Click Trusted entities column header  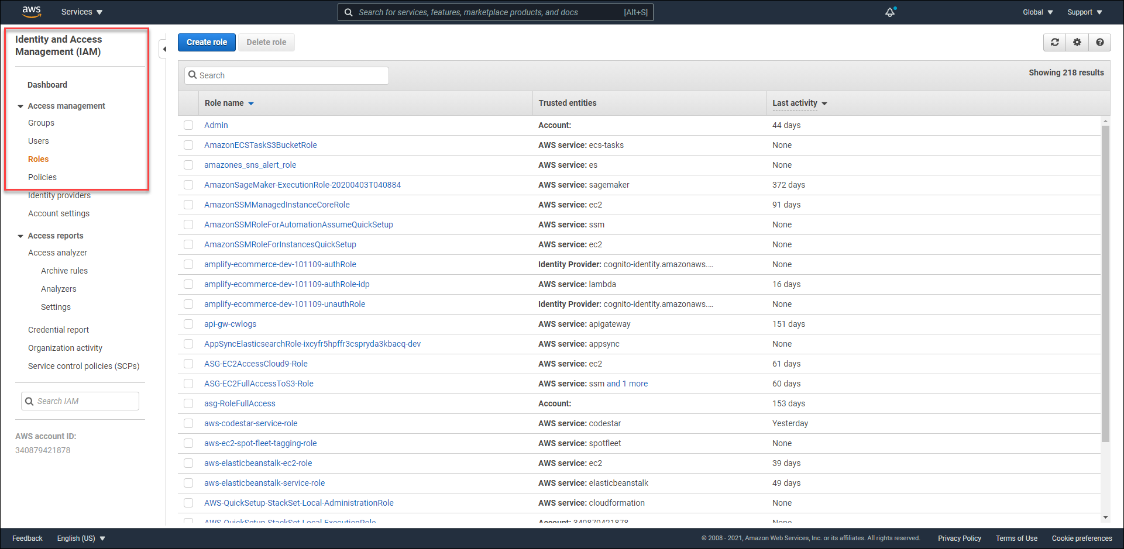tap(568, 103)
